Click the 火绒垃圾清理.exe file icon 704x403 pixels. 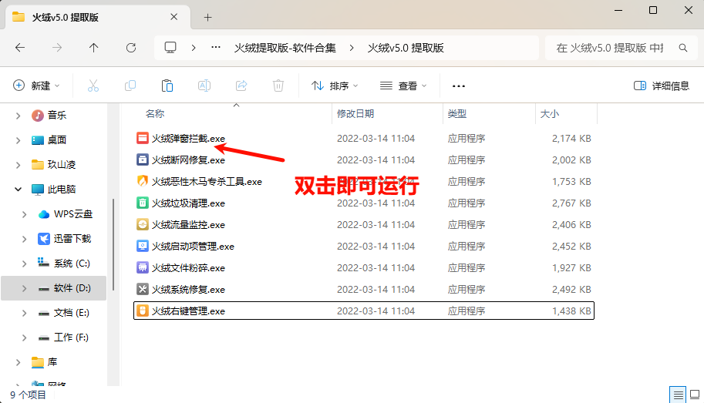click(143, 203)
